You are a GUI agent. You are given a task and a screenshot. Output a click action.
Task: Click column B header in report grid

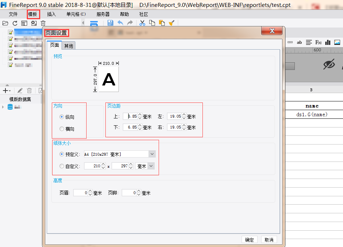[311, 90]
